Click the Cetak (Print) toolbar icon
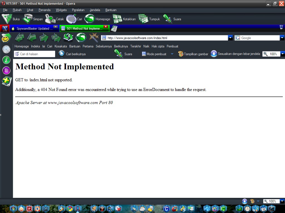285x213 pixels. (50, 19)
